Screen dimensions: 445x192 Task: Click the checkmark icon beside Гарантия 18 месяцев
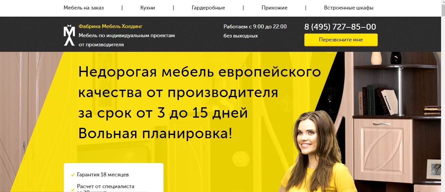point(73,175)
